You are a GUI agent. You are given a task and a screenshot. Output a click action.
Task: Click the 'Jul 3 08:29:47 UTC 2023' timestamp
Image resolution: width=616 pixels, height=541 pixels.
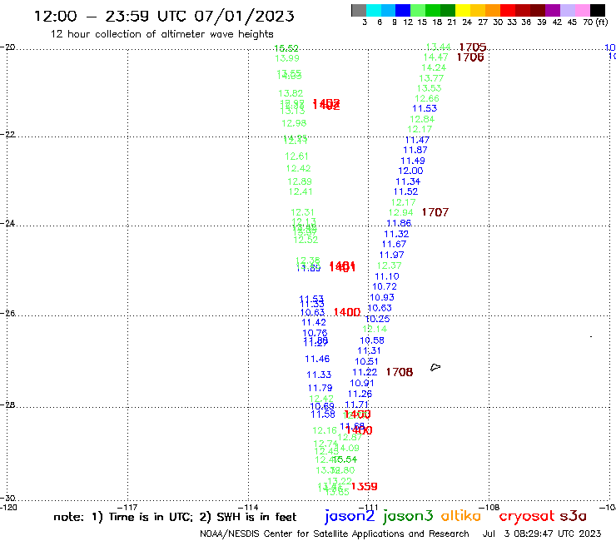(542, 534)
